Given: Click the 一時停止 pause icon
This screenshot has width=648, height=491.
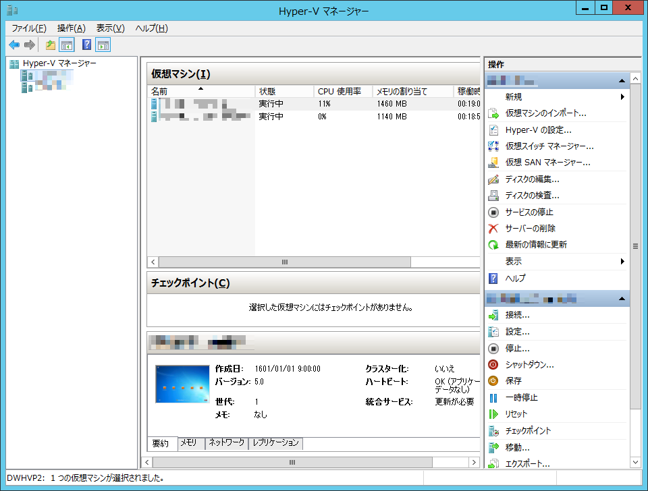Looking at the screenshot, I should coord(493,398).
